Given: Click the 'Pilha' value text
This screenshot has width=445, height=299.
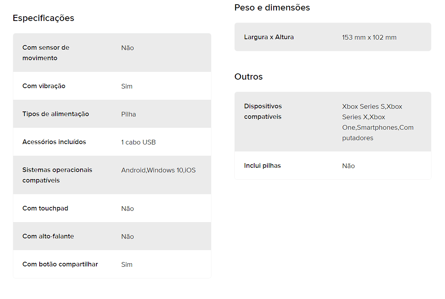Looking at the screenshot, I should tap(129, 114).
